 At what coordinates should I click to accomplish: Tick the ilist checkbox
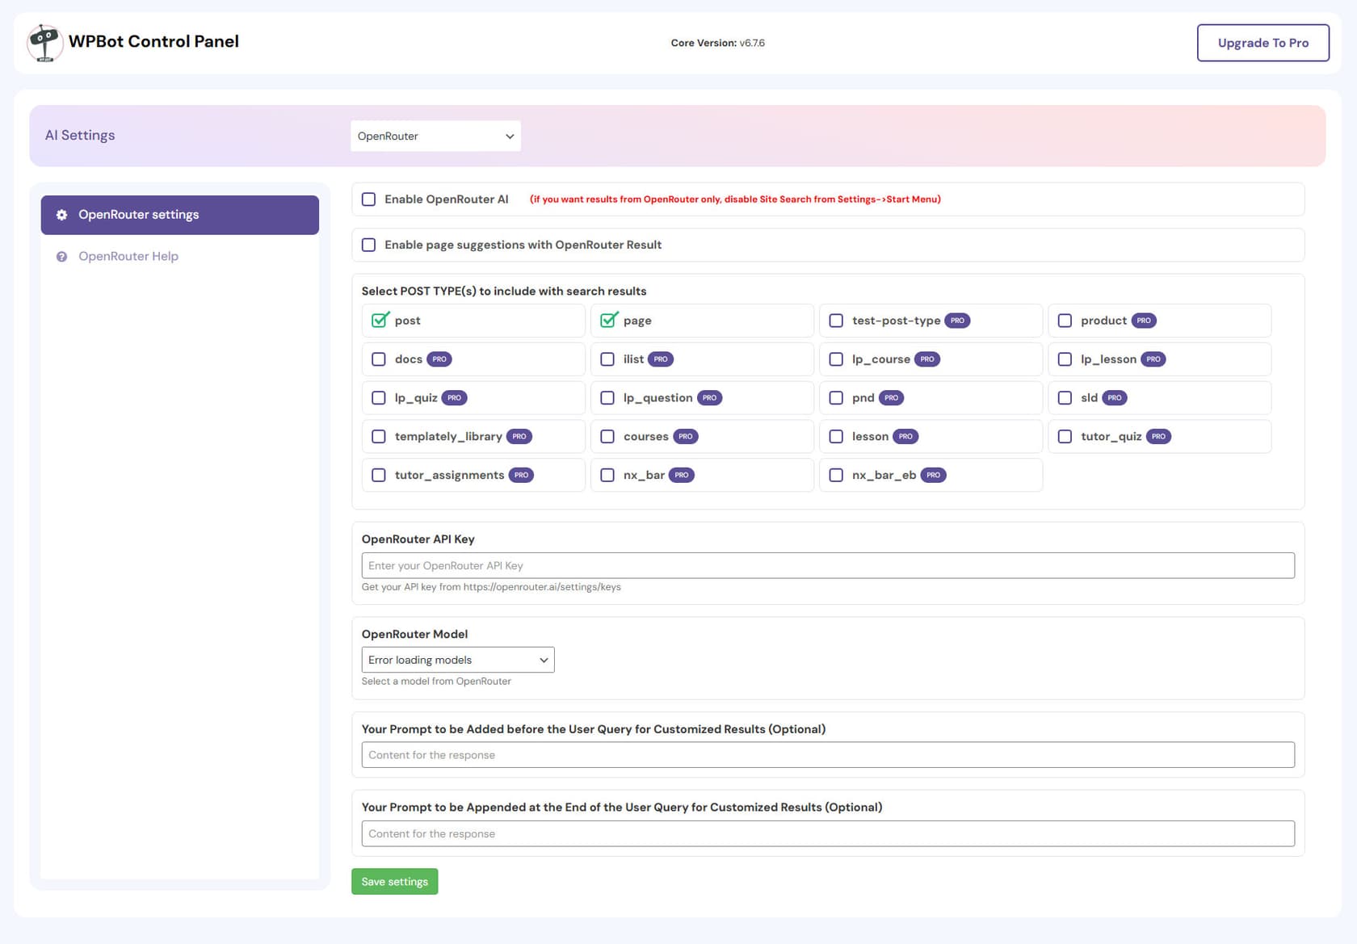tap(607, 359)
